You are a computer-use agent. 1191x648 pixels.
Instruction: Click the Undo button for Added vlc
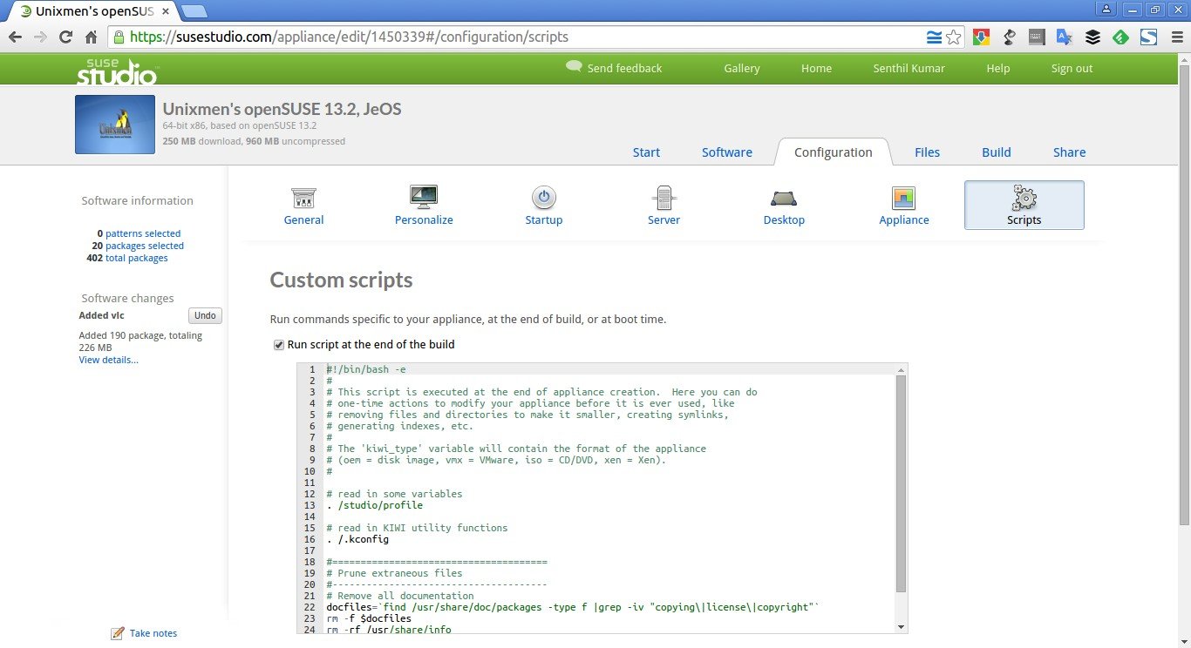click(x=205, y=315)
